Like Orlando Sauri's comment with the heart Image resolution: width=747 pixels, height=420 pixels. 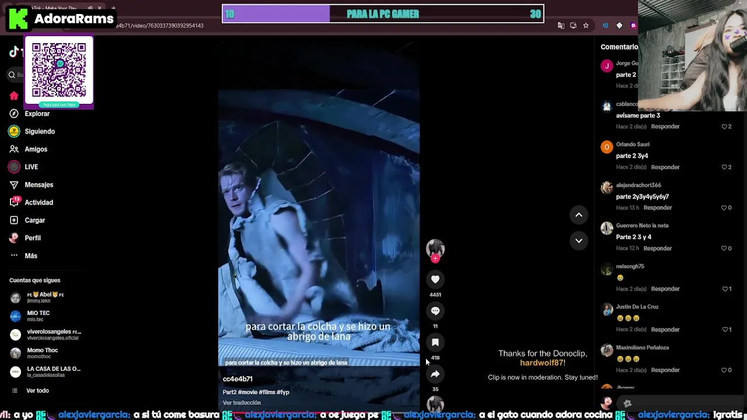(x=724, y=167)
